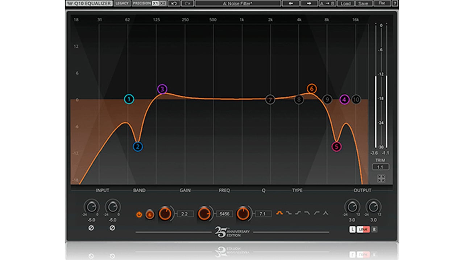Select pink band 5 node
The height and width of the screenshot is (260, 464).
(x=336, y=146)
